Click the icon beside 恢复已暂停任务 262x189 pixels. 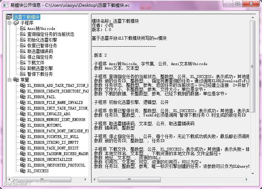pos(23,45)
